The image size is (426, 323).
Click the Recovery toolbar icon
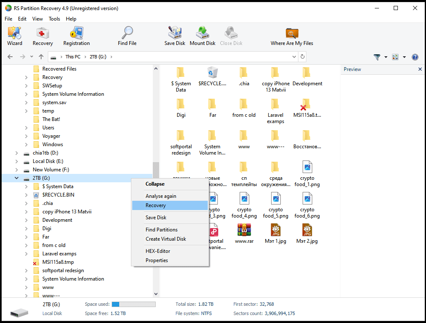coord(43,36)
